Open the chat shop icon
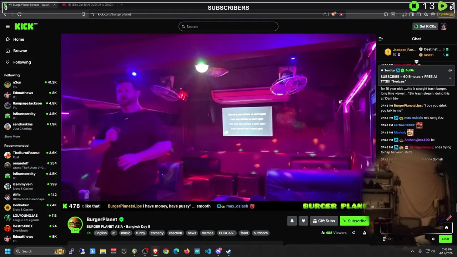The width and height of the screenshot is (457, 257). pyautogui.click(x=385, y=239)
